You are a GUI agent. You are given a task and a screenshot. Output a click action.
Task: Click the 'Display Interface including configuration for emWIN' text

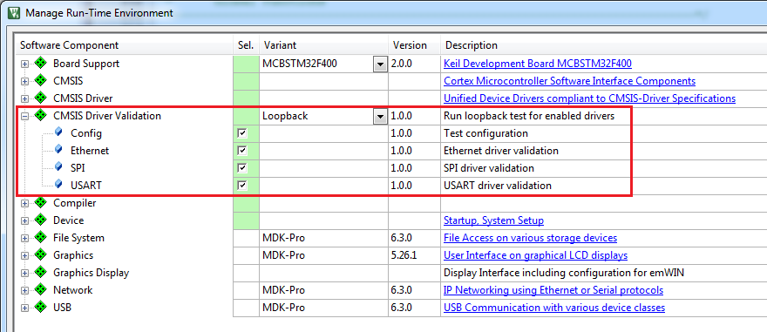[564, 273]
